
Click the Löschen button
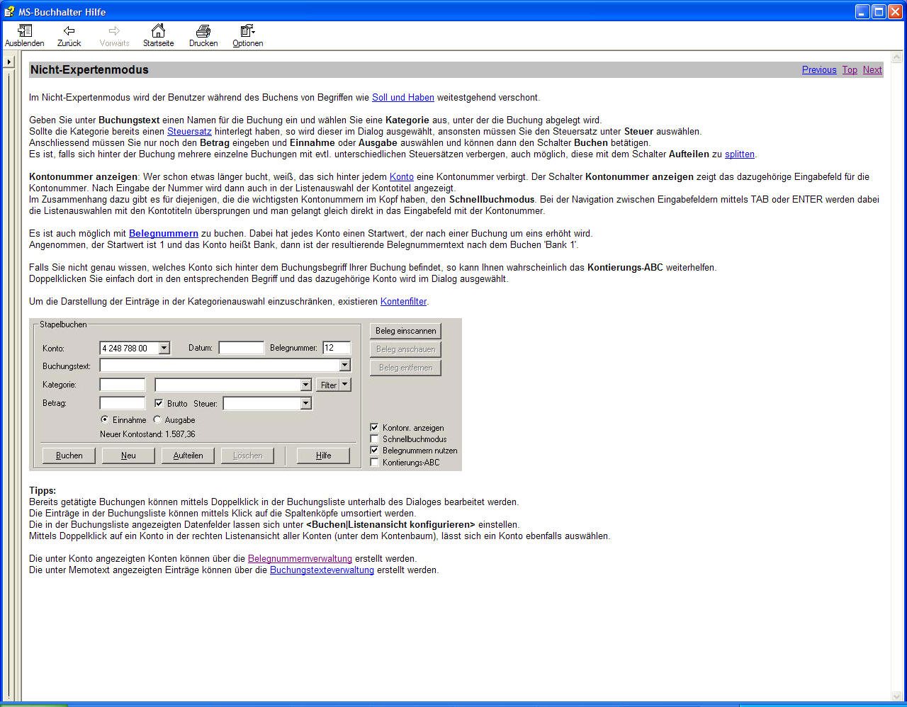(247, 456)
